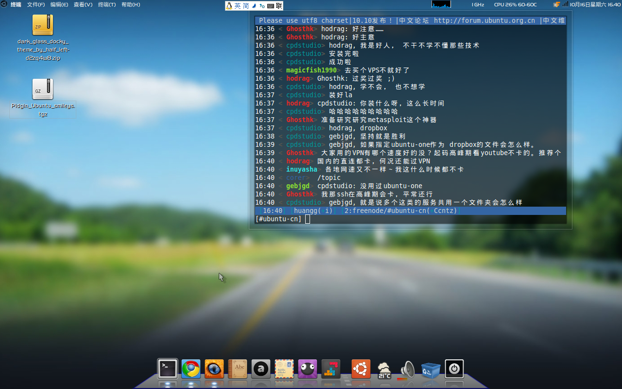
Task: Click the 1 GHz CPU frequency indicator
Action: point(478,4)
